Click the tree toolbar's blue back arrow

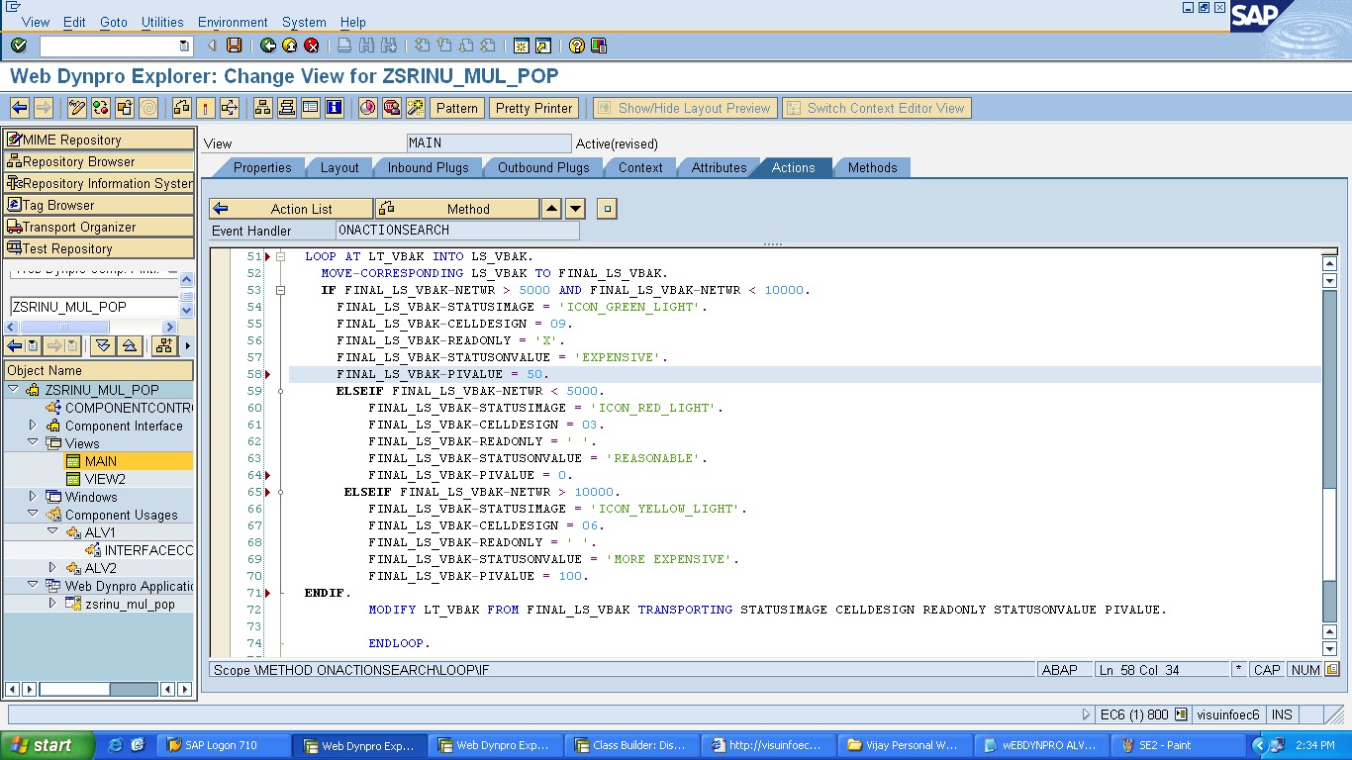15,345
